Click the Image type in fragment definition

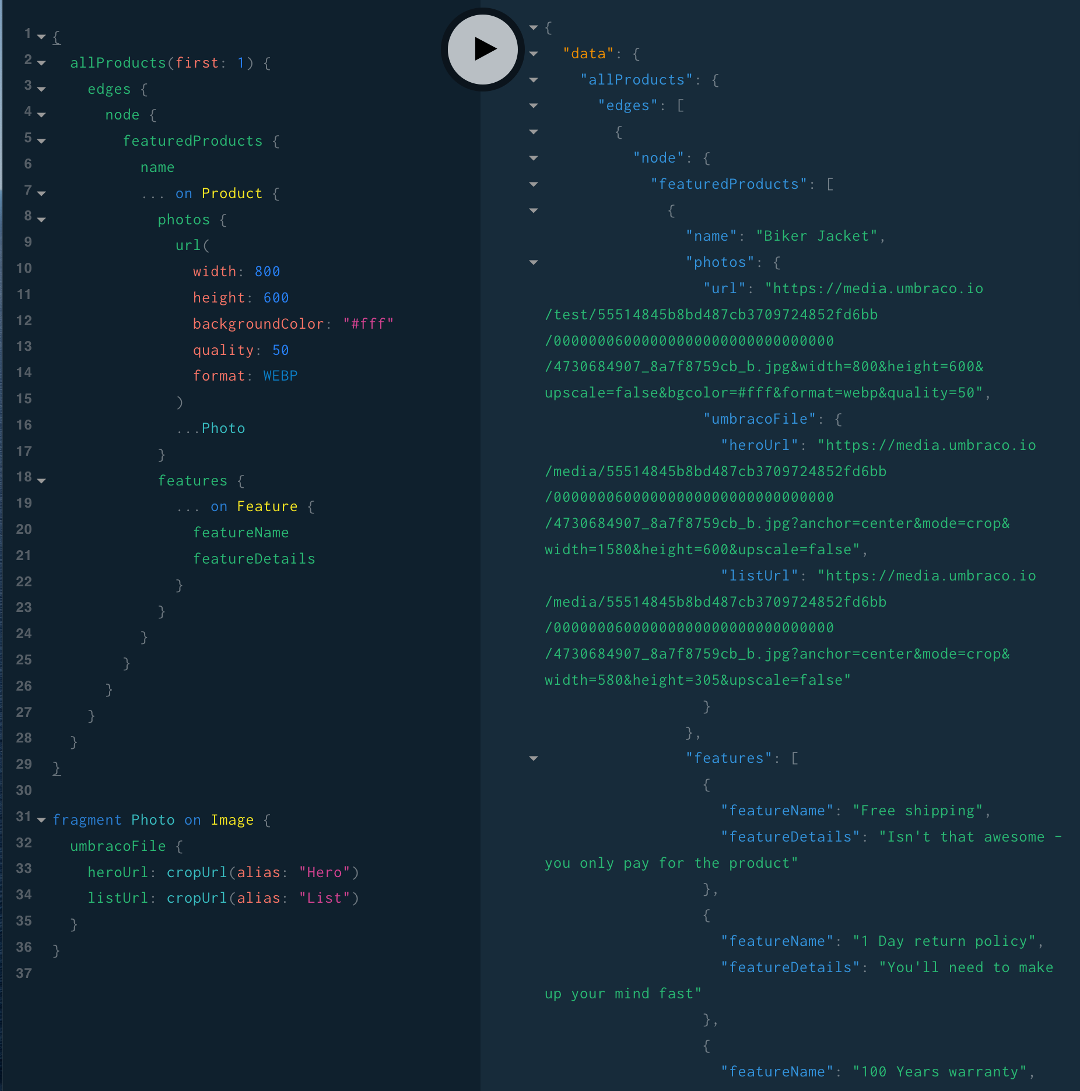point(232,820)
